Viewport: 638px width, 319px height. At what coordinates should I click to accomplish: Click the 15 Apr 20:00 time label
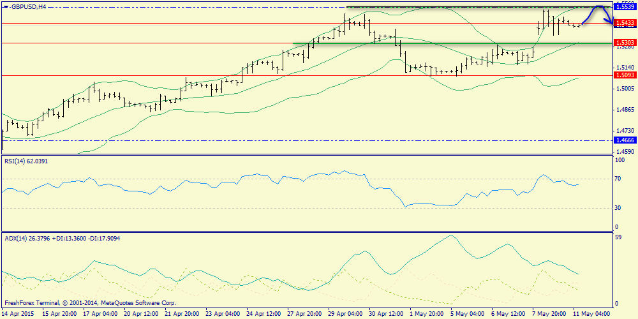click(59, 314)
